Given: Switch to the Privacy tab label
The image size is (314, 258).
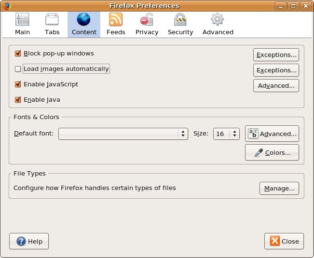Looking at the screenshot, I should [147, 32].
